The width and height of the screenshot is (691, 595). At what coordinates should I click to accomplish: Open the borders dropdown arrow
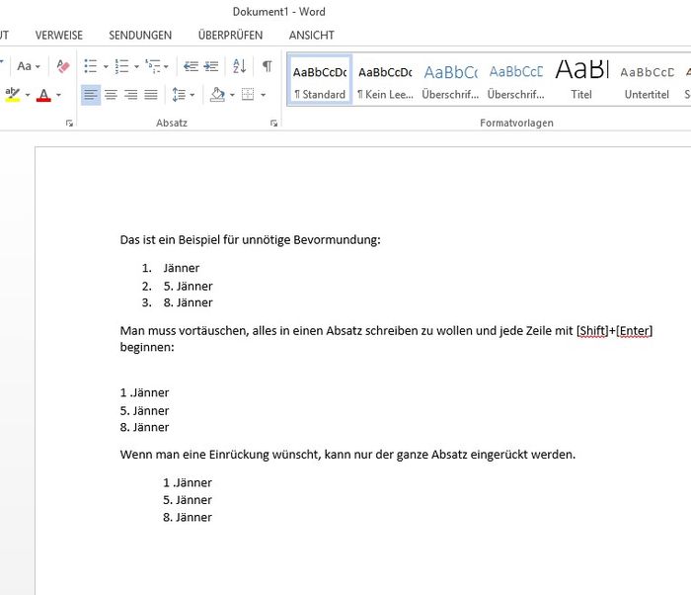(x=264, y=95)
